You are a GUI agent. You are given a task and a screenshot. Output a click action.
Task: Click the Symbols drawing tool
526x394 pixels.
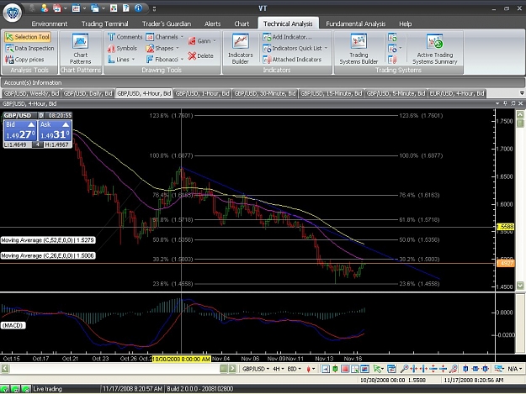[x=122, y=48]
